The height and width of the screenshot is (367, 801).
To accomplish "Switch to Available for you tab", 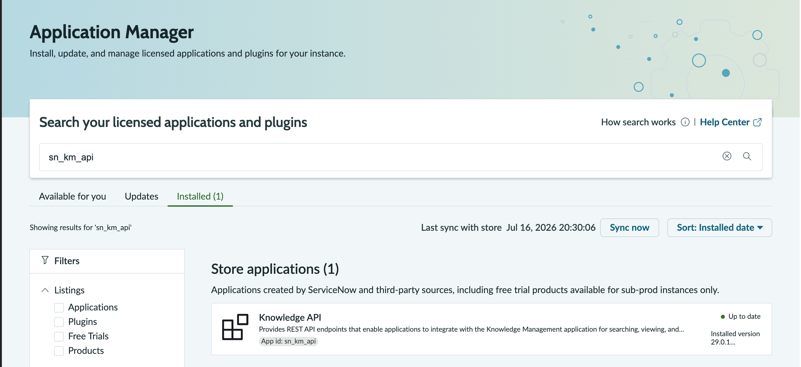I will [x=72, y=196].
